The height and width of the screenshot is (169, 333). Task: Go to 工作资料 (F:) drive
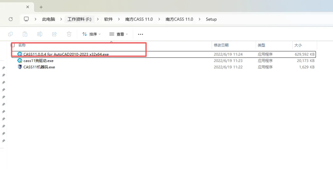click(79, 19)
